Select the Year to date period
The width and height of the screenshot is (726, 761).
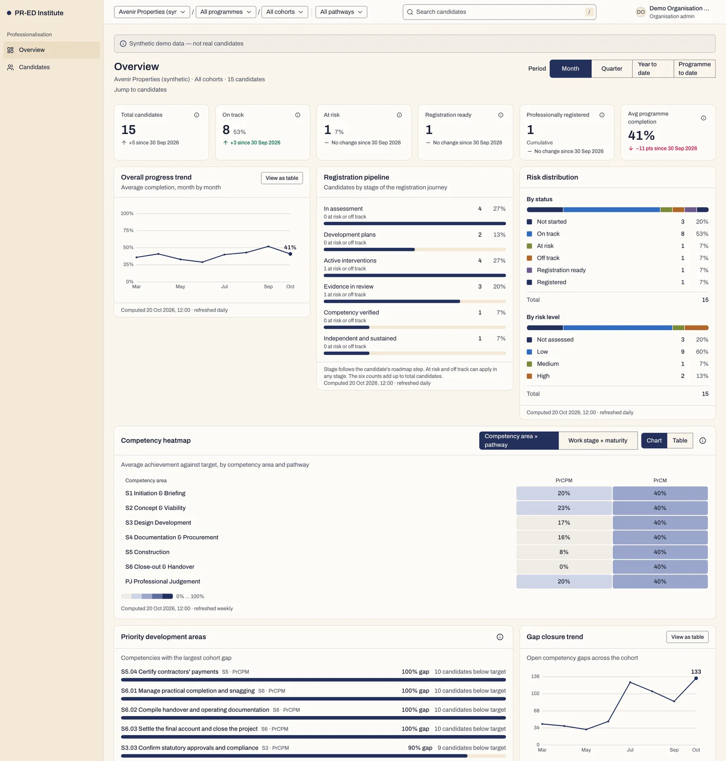(x=653, y=69)
